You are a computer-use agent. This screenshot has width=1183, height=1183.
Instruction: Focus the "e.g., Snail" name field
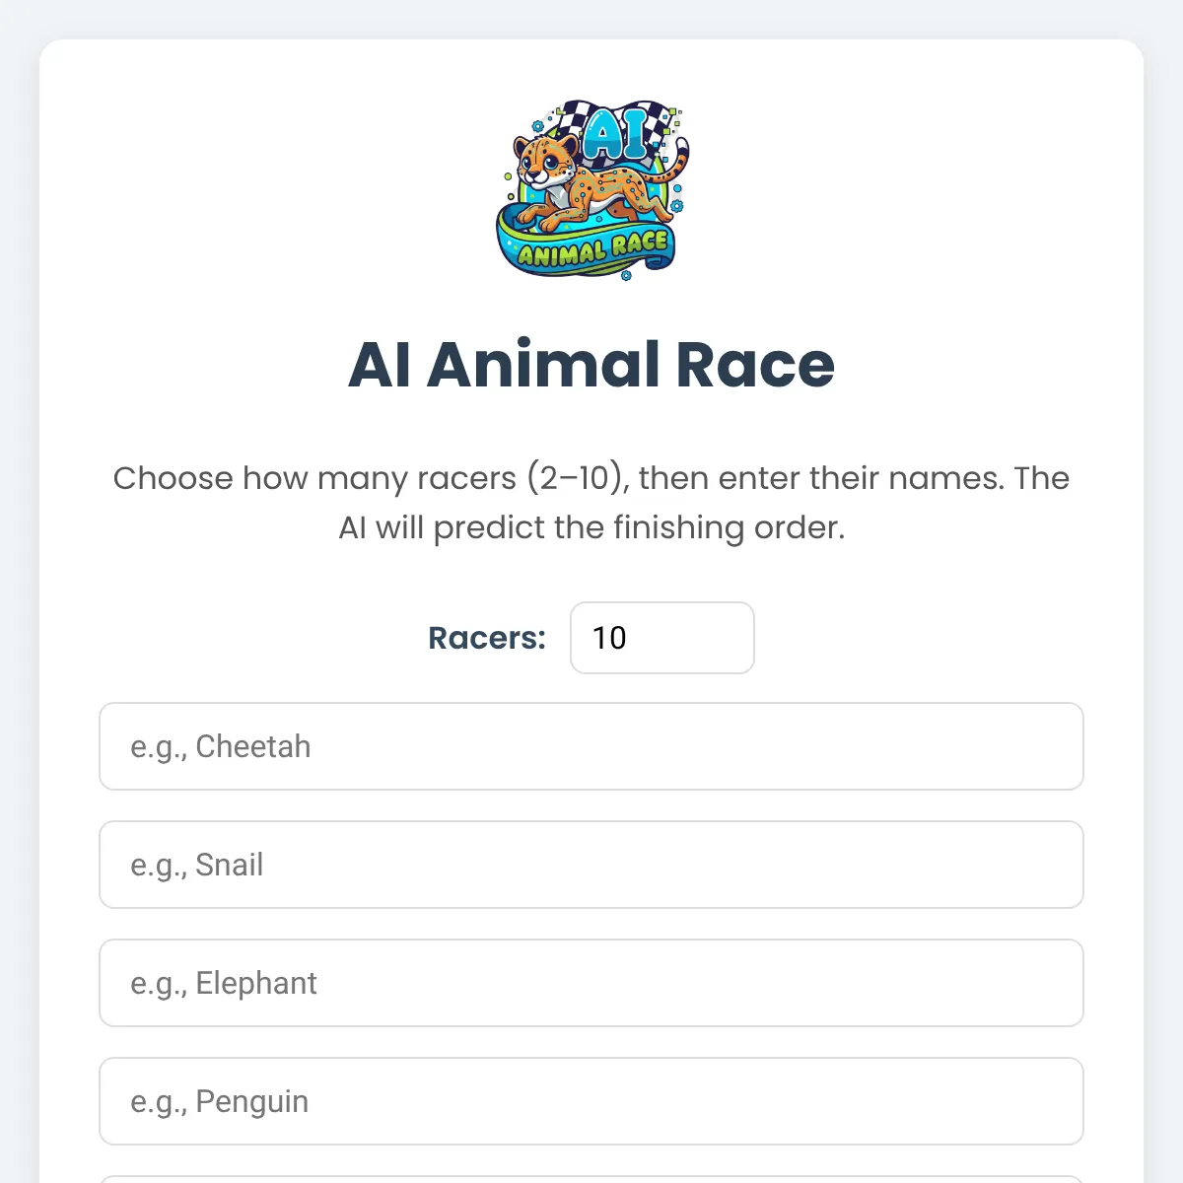click(x=591, y=865)
